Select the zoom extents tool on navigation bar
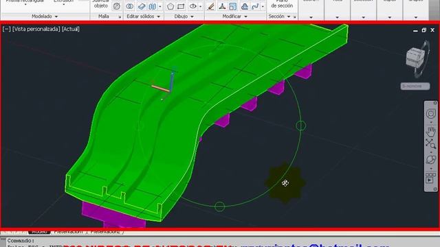 (430, 144)
